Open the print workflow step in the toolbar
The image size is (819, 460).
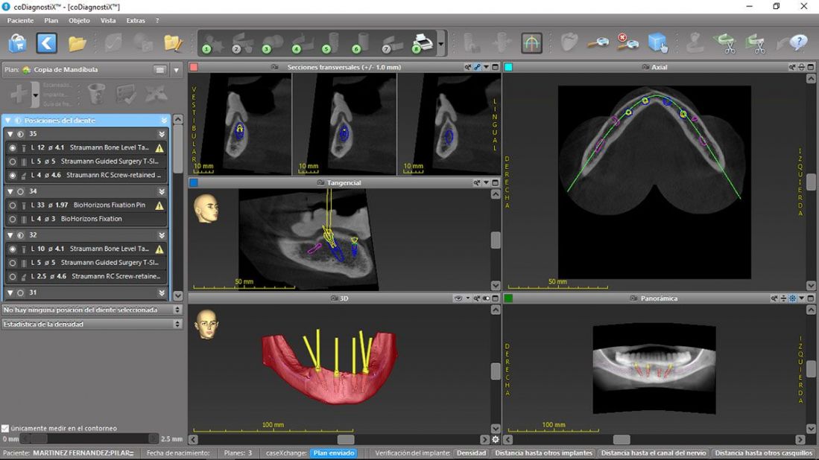[421, 43]
